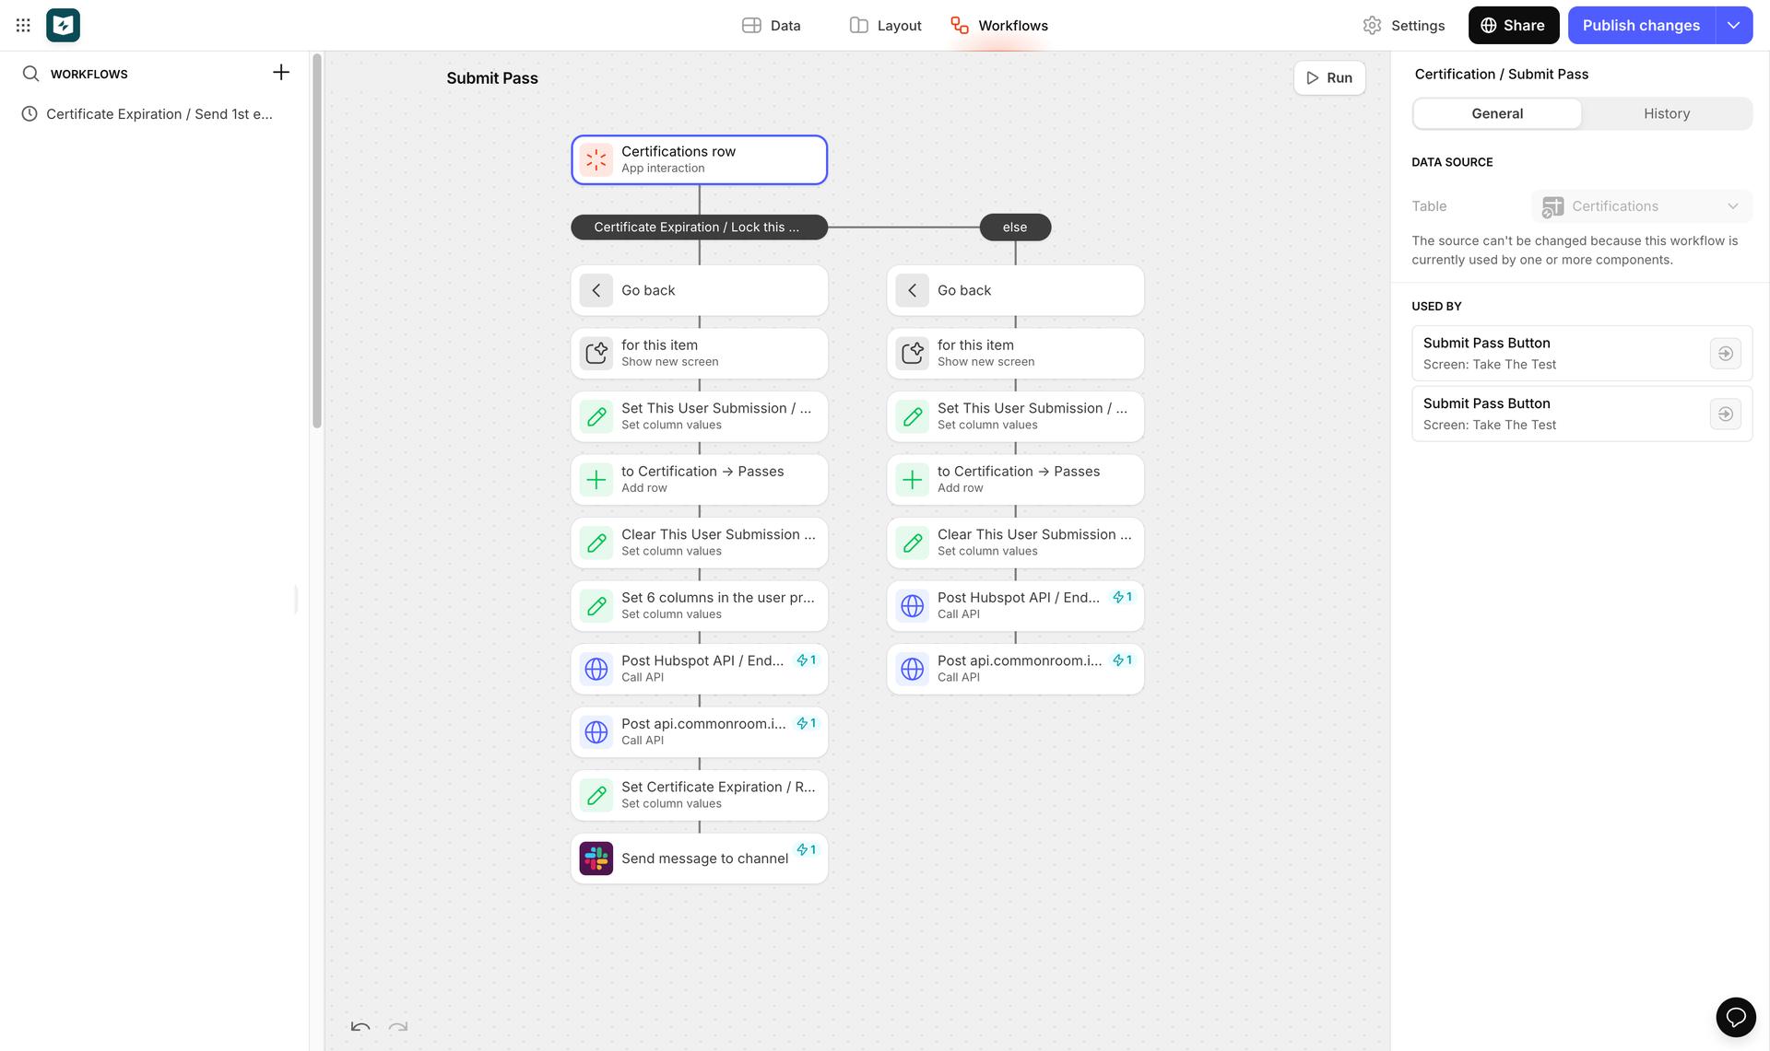Click the Layout panel icon

click(x=858, y=25)
